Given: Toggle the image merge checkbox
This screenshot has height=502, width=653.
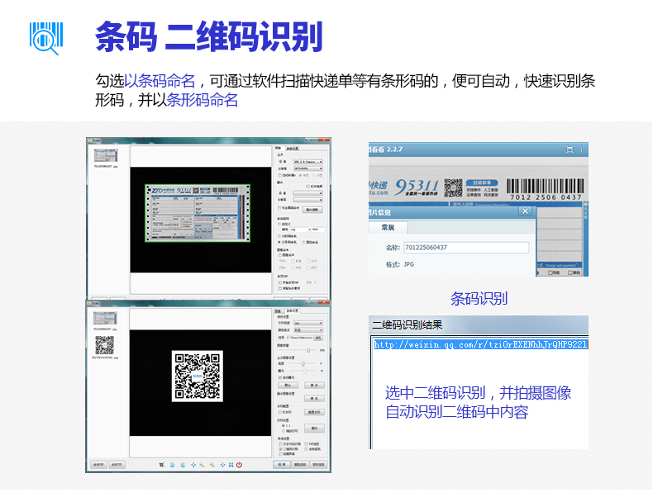Looking at the screenshot, I should coord(280,255).
